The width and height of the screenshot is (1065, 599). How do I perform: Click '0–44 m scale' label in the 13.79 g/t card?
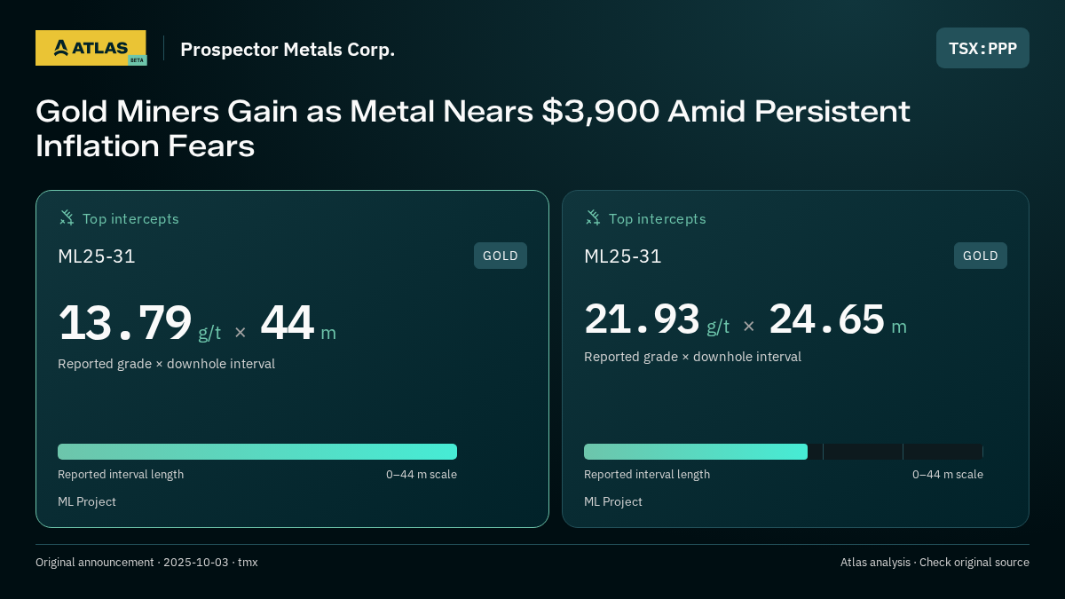coord(422,474)
